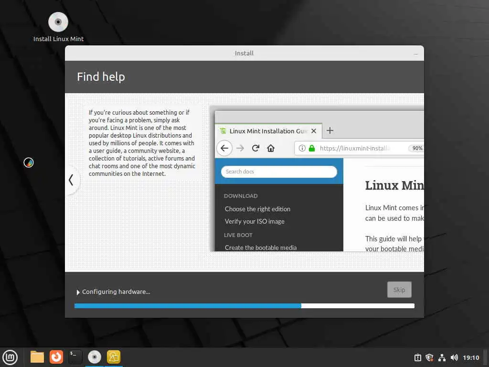Go to the previous slide with the left chevron
The width and height of the screenshot is (489, 367).
click(x=71, y=180)
